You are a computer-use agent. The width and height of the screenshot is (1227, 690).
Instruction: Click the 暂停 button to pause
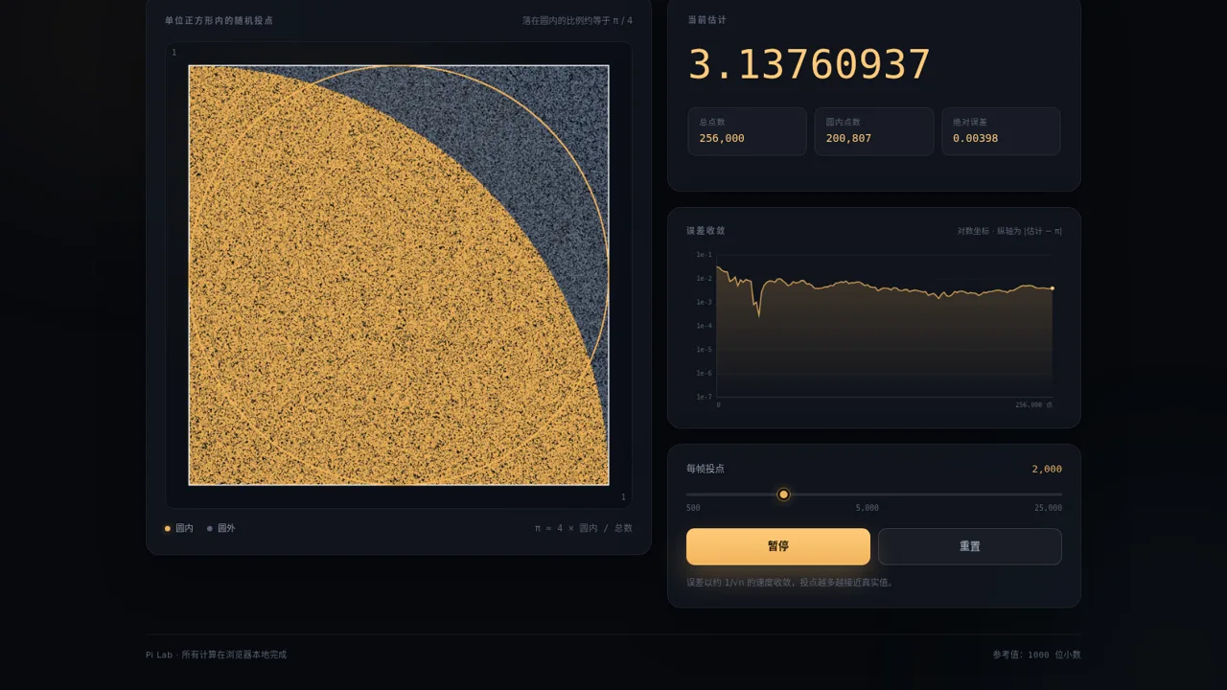pyautogui.click(x=778, y=546)
